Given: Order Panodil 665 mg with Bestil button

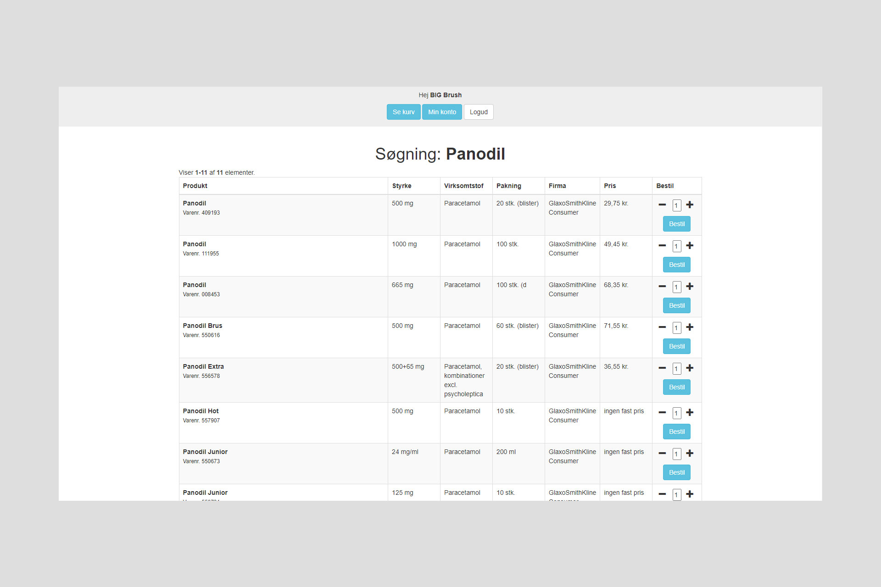Looking at the screenshot, I should click(676, 305).
